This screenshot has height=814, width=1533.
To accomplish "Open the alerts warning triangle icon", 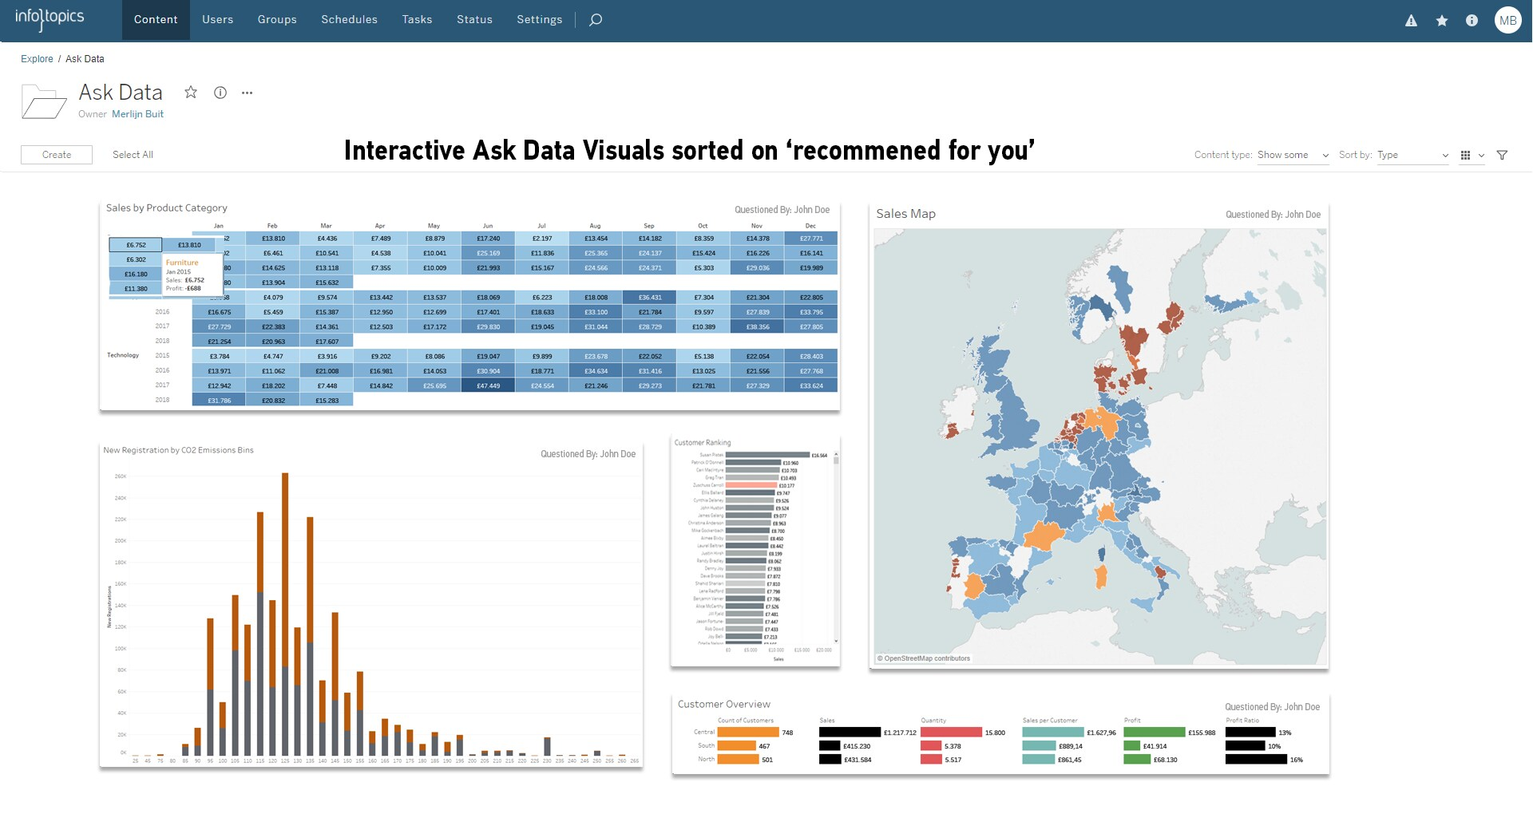I will 1411,21.
